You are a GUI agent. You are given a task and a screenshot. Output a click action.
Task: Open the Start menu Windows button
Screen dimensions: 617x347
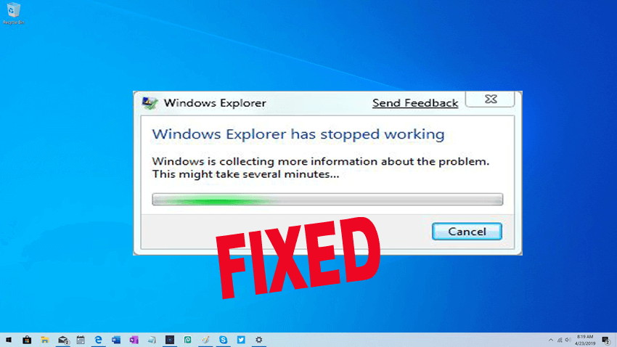[x=9, y=340]
